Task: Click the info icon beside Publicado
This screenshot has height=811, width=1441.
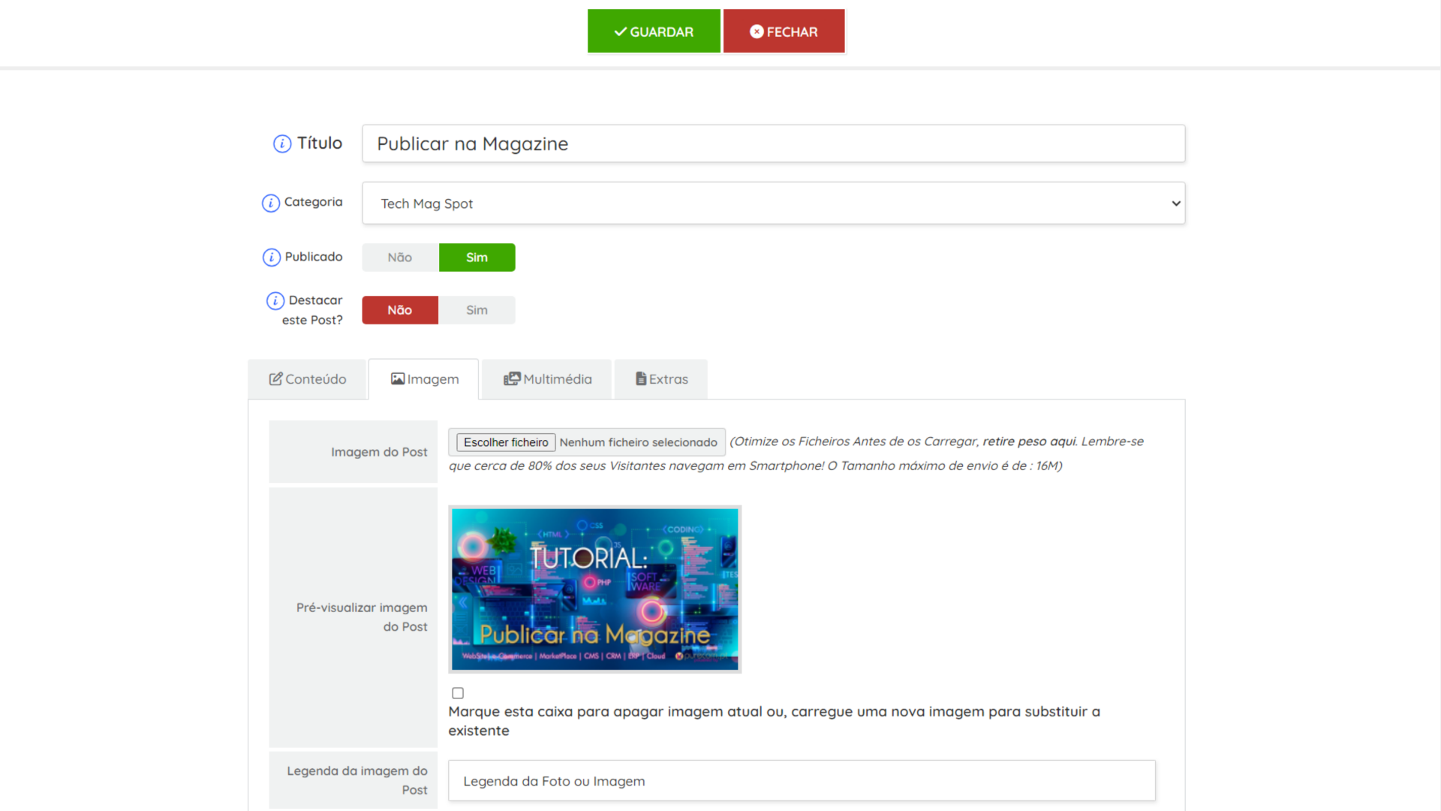Action: point(272,258)
